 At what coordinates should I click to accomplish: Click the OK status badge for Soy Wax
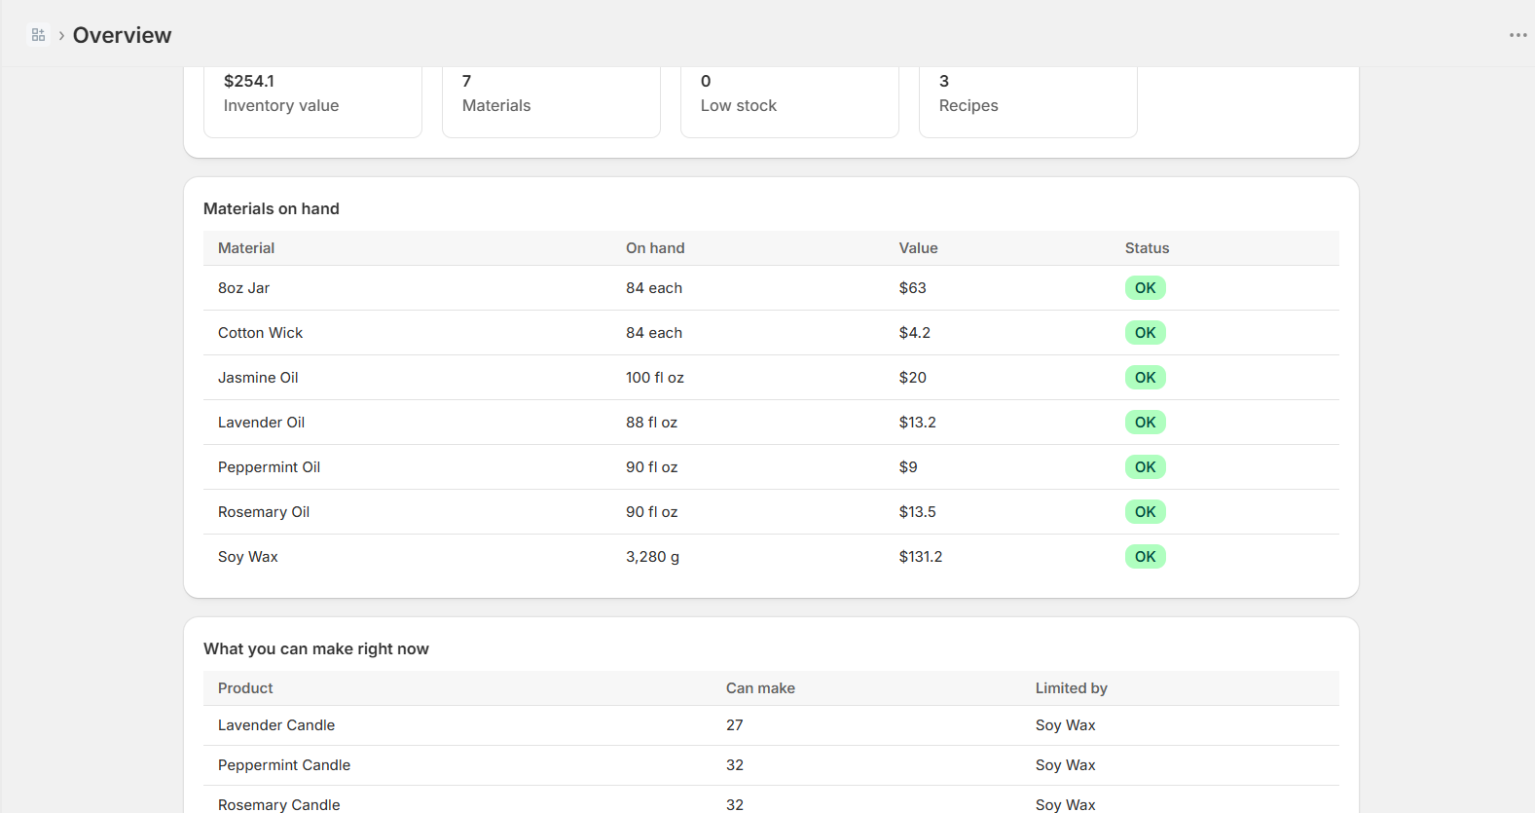(x=1146, y=557)
